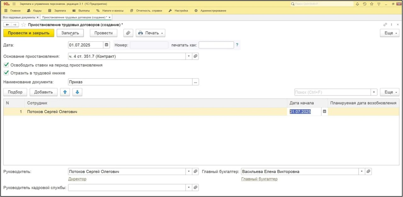Image resolution: width=403 pixels, height=197 pixels.
Task: Click the N column header
Action: tap(14, 103)
